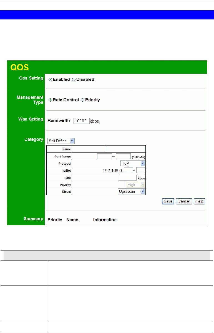Viewport: 214px width, 333px height.
Task: Click the Save button
Action: coord(168,201)
